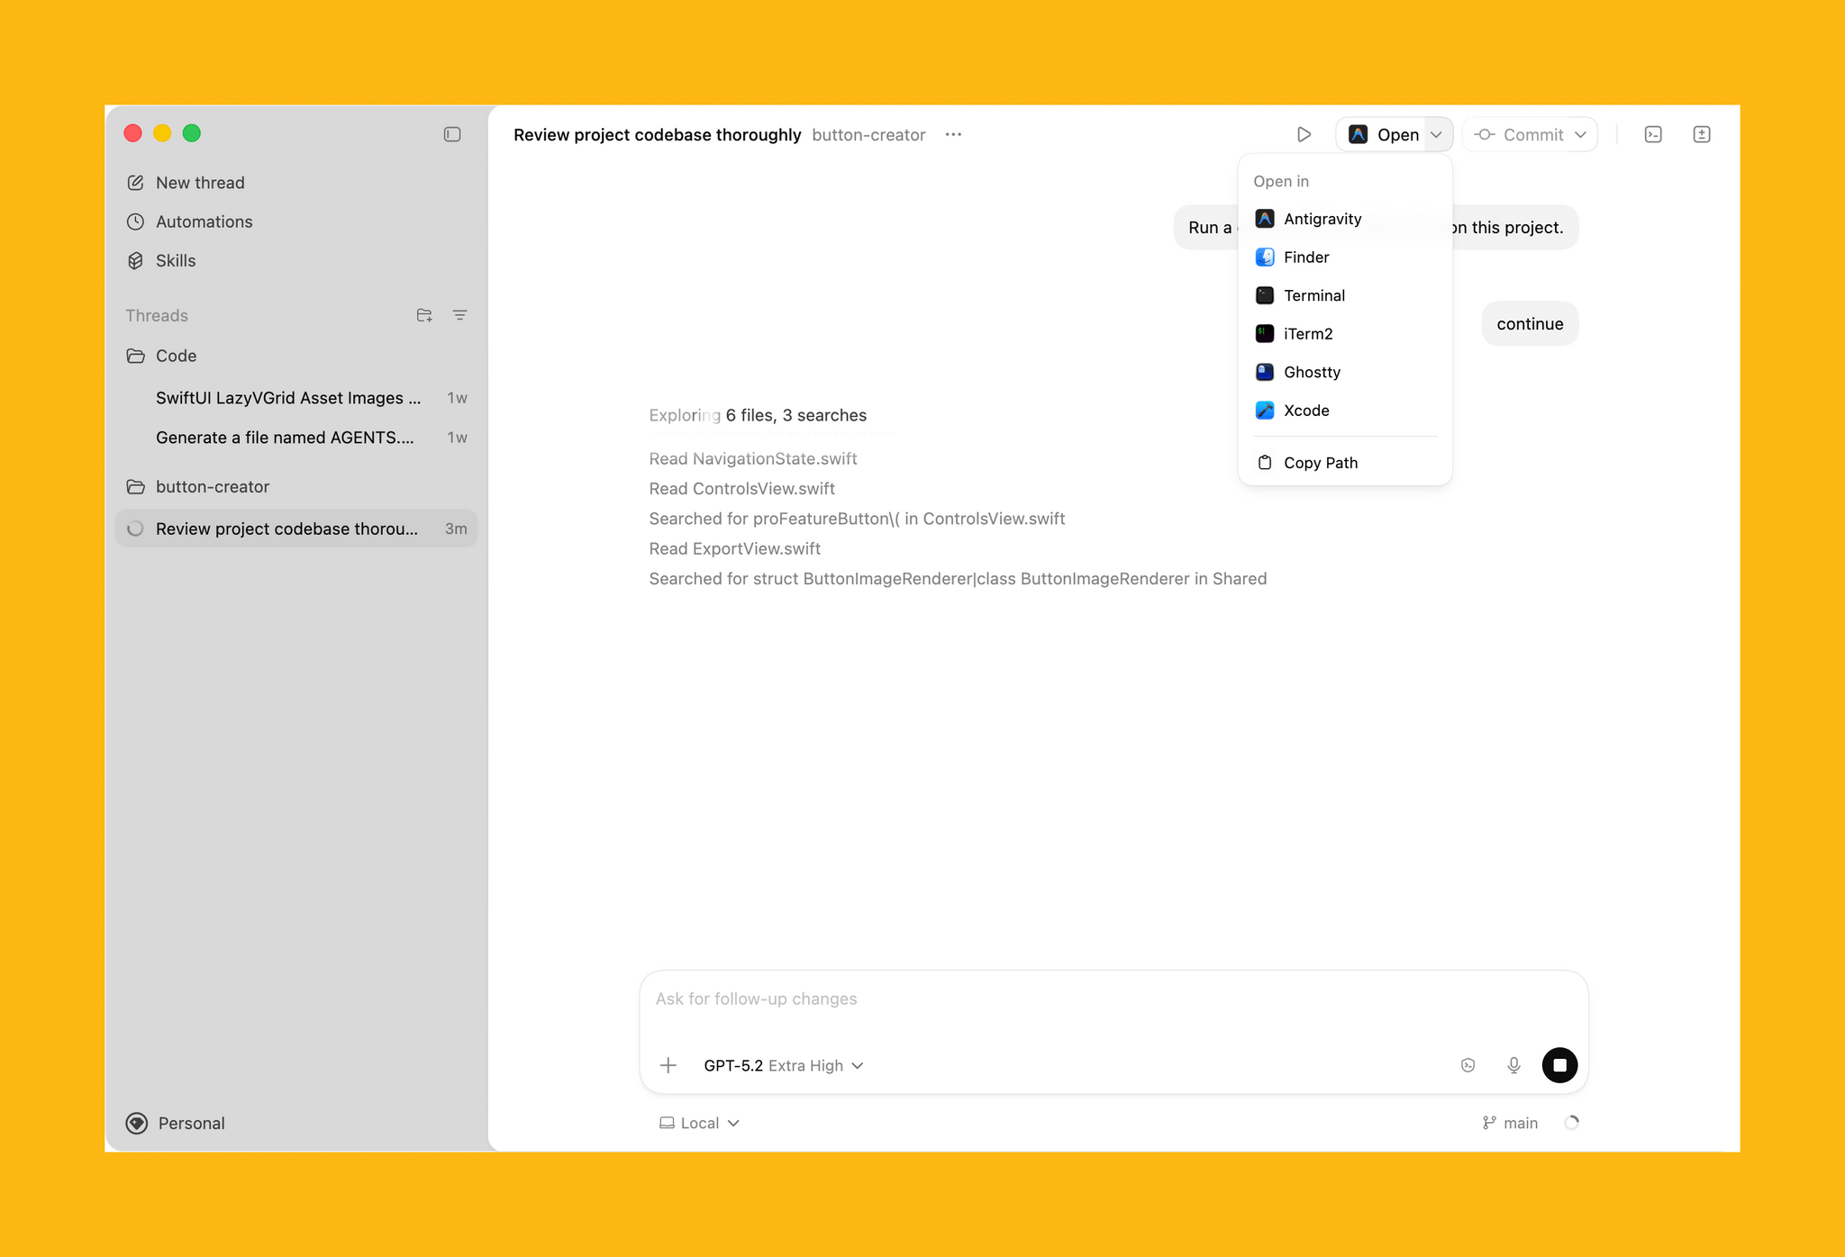Open the terminal panel from the top toolbar

point(1653,134)
